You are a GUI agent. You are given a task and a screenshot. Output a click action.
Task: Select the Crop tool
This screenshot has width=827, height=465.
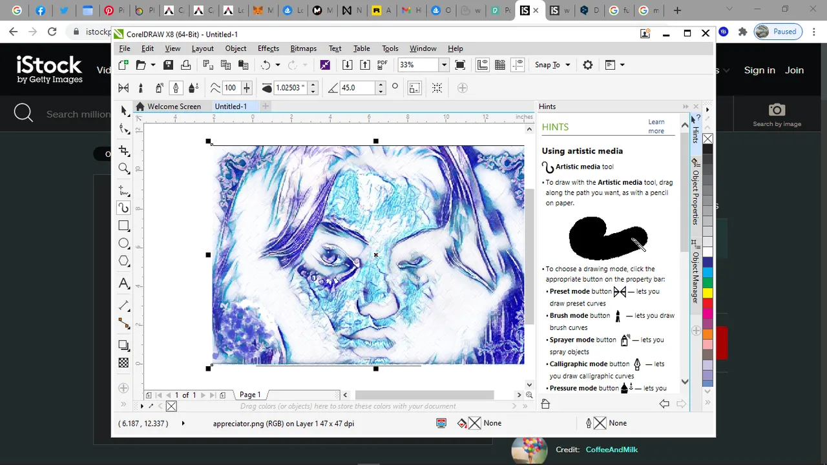click(x=124, y=150)
